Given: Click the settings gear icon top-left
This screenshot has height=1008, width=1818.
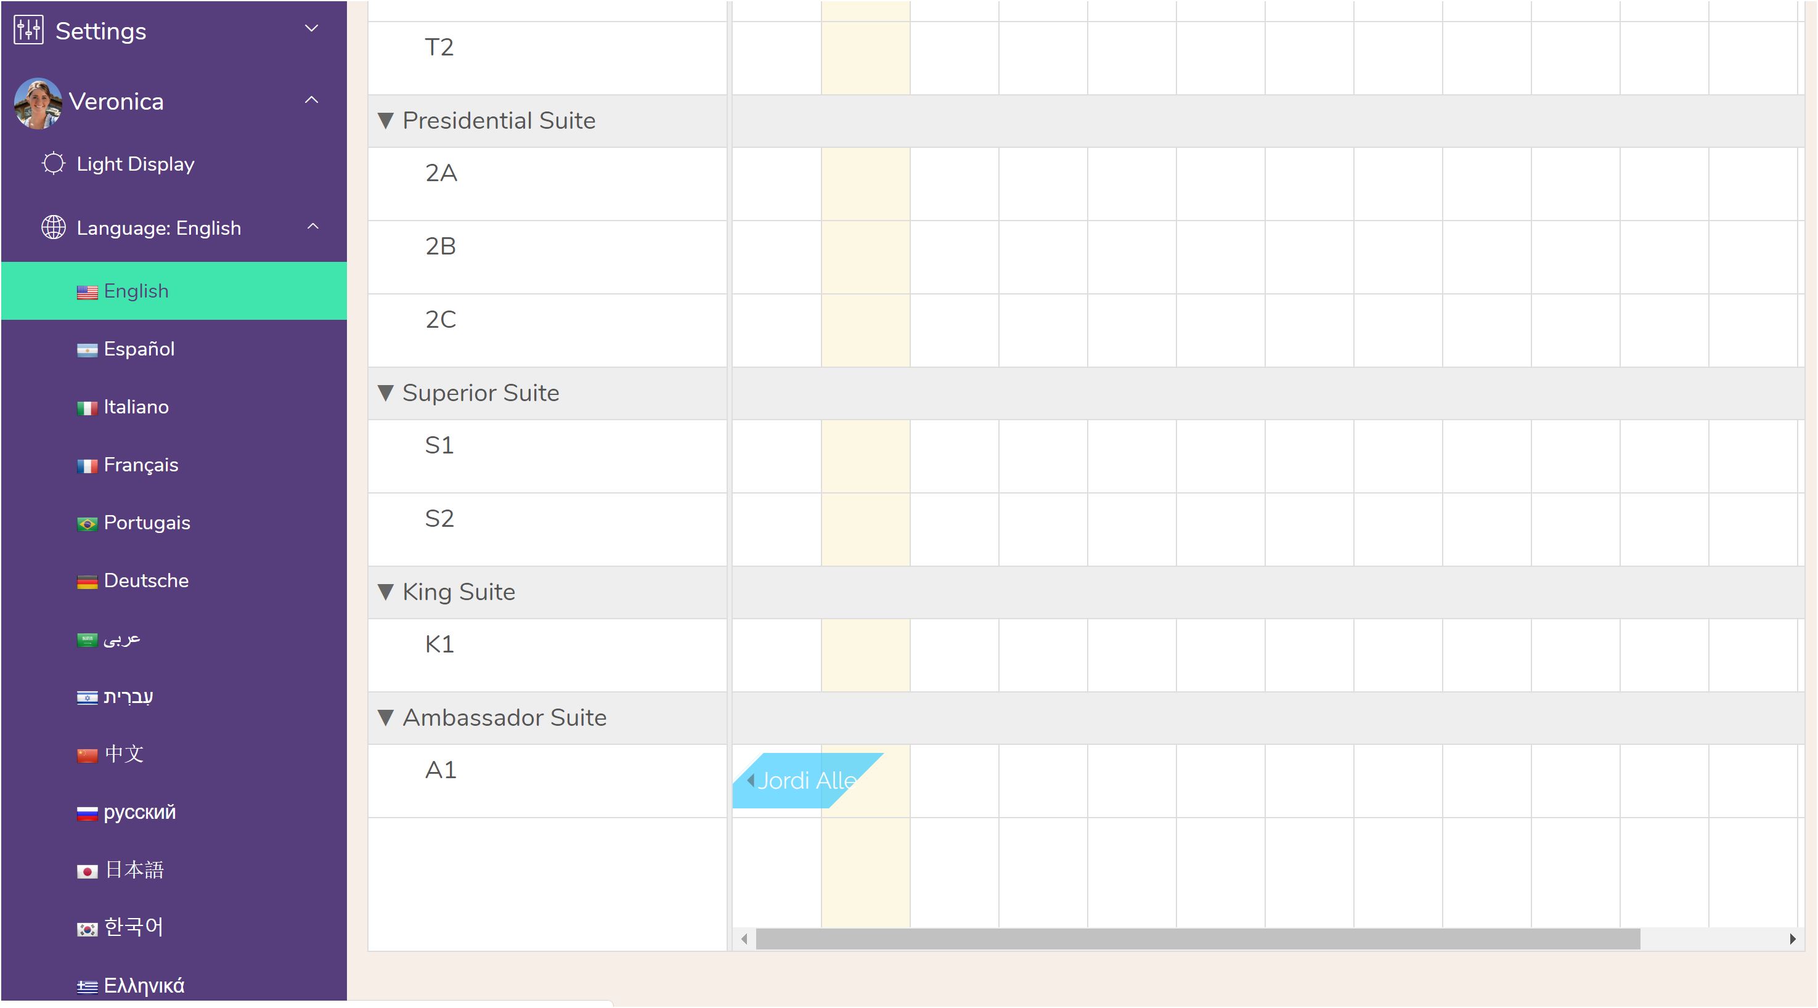Looking at the screenshot, I should (x=25, y=31).
